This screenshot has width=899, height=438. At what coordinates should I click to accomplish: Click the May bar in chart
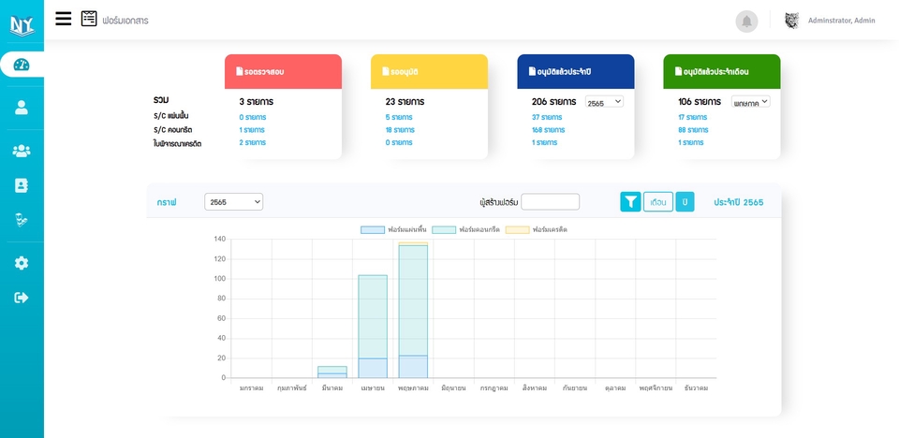[x=413, y=310]
